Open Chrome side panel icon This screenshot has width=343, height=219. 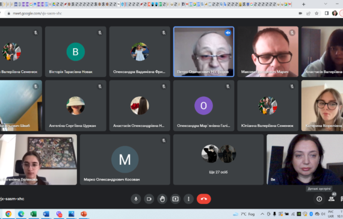coord(327,13)
